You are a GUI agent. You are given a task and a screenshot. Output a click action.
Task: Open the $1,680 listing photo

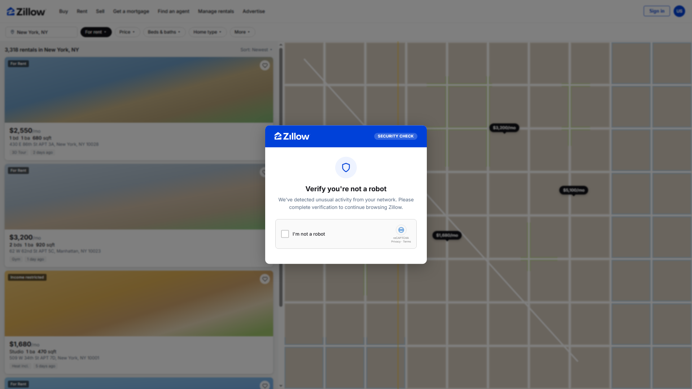[139, 303]
